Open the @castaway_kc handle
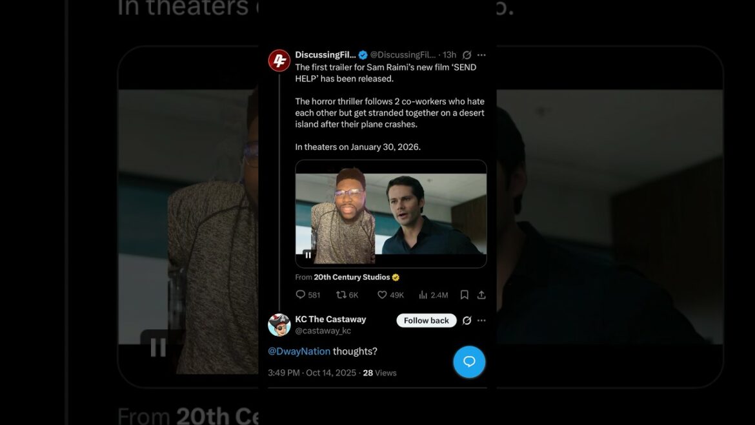The image size is (755, 425). 323,331
